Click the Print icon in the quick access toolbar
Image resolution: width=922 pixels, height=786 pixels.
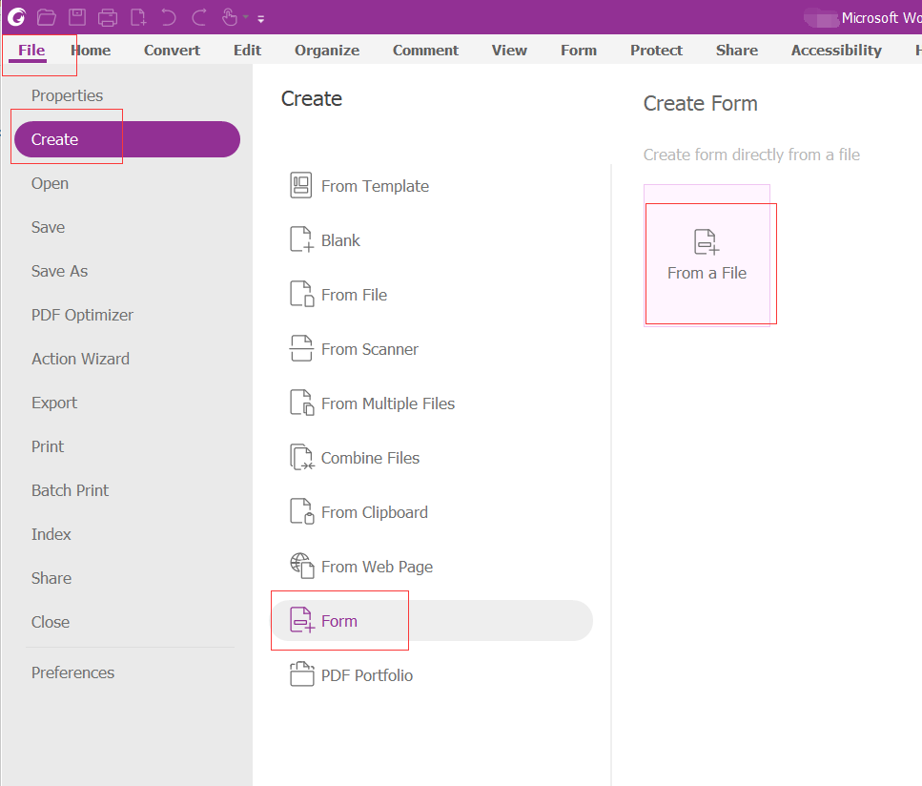[107, 16]
